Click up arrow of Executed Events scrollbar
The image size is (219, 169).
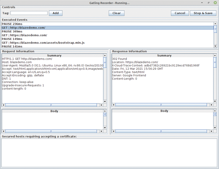tap(215, 24)
